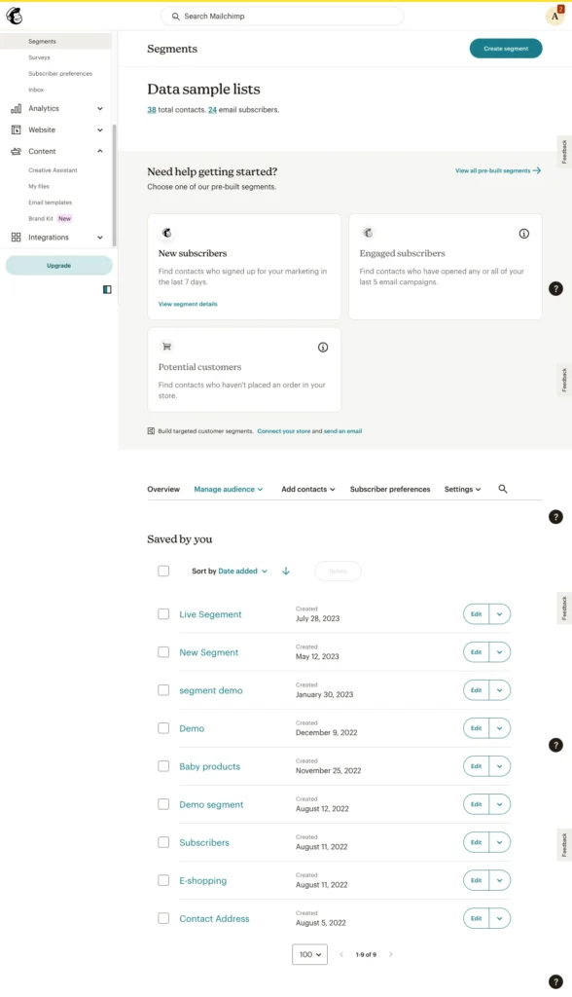Click the shopping cart icon on Potential customers
This screenshot has height=997, width=572.
click(166, 346)
